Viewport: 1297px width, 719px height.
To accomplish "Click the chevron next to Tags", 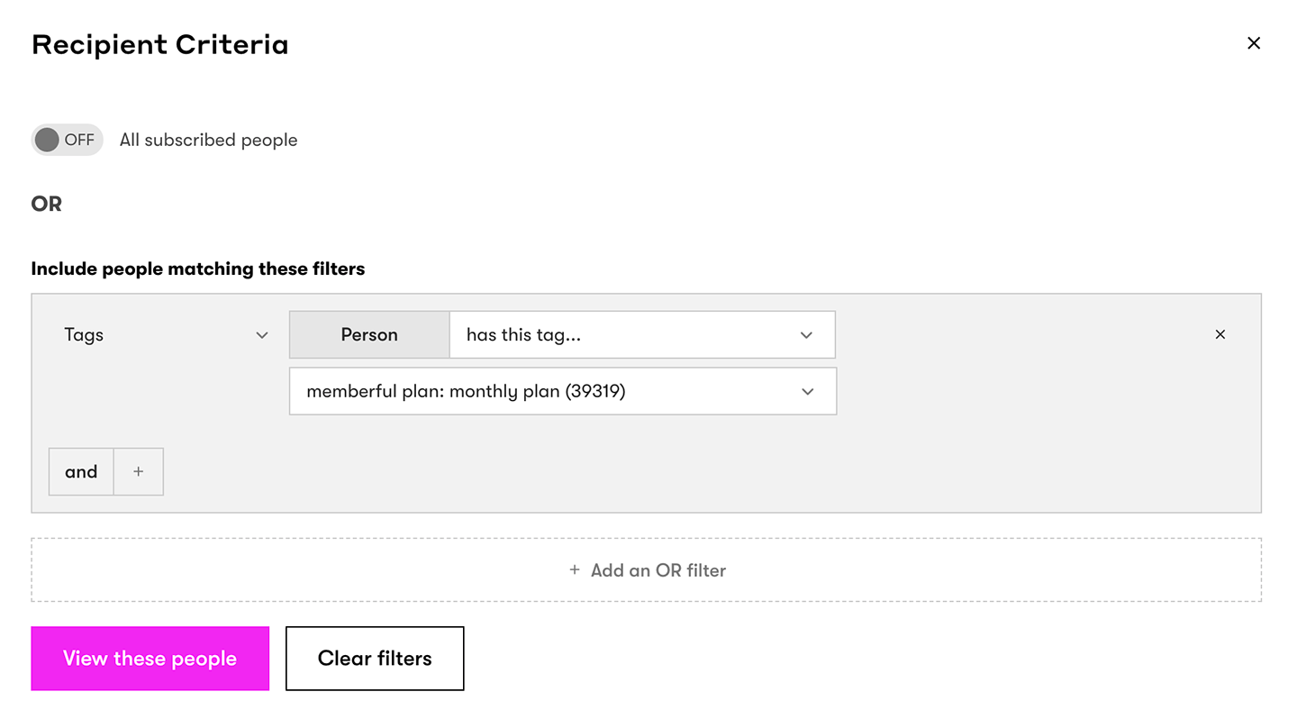I will (262, 335).
